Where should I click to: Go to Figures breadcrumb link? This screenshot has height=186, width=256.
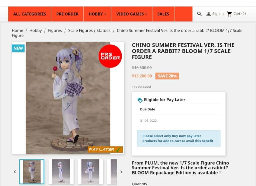55,31
